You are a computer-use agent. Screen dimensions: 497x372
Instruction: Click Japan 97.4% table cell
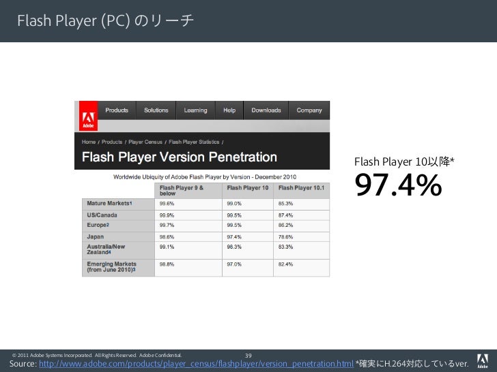(x=248, y=237)
